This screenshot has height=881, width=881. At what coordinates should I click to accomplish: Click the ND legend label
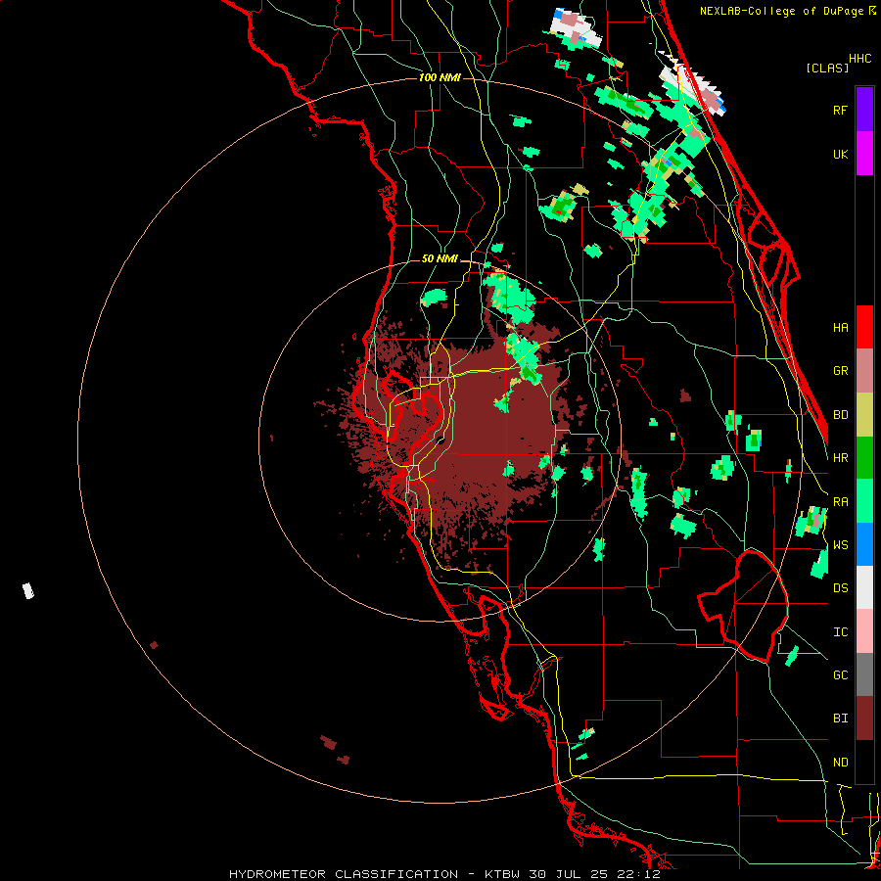841,762
